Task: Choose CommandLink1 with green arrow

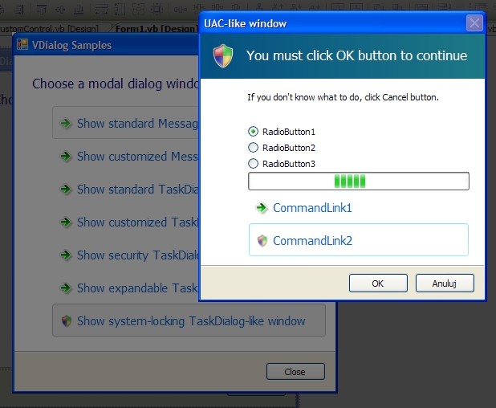Action: pos(359,208)
